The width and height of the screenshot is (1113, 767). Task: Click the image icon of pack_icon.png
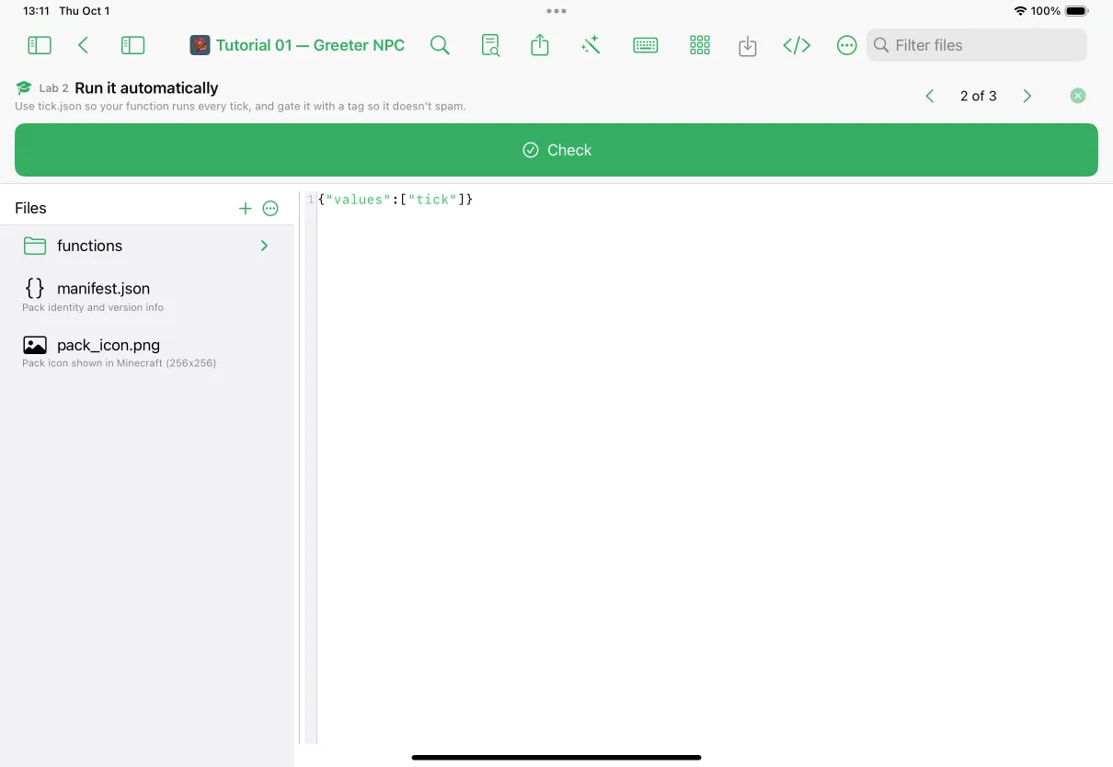coord(35,345)
